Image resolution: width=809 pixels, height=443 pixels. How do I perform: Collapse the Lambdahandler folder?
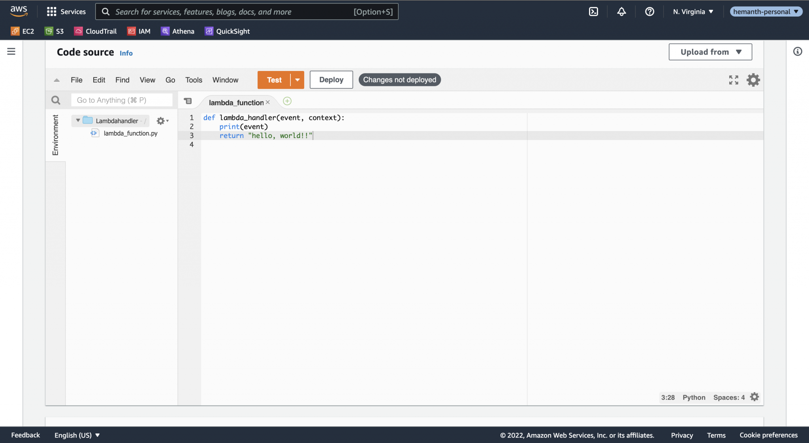pos(78,121)
